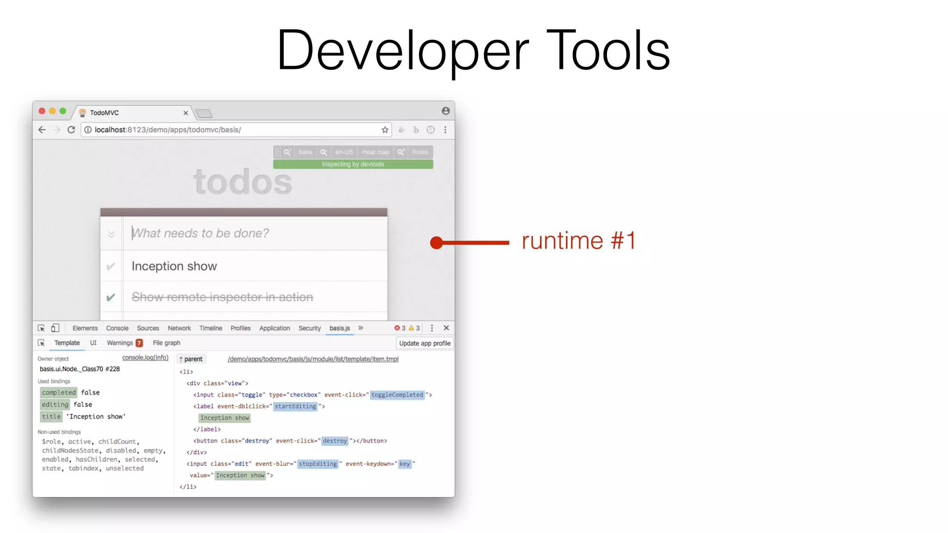Screen dimensions: 948x533
Task: Select the 'base' theme button
Action: (305, 152)
